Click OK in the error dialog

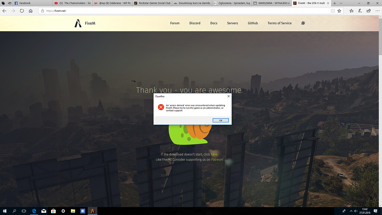click(x=220, y=121)
